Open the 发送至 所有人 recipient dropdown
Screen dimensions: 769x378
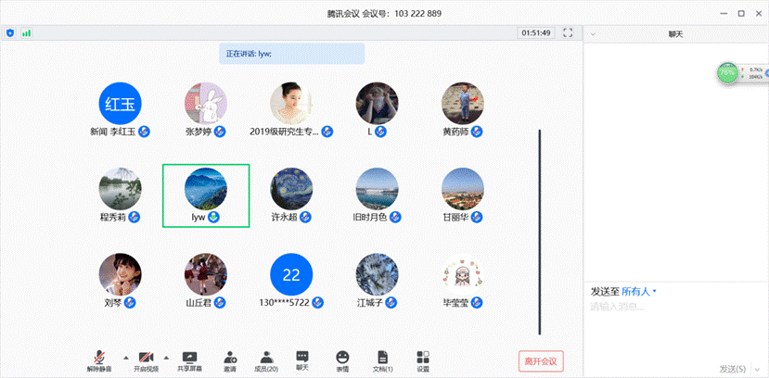coord(639,291)
